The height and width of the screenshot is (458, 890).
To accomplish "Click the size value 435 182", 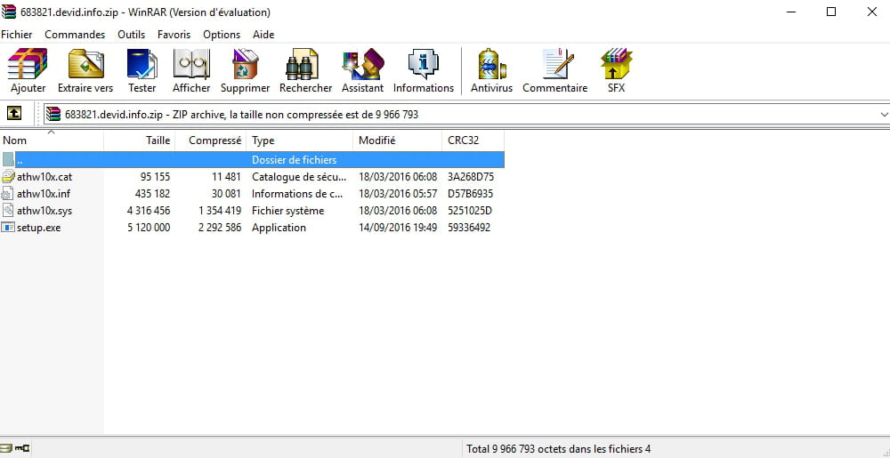I will click(152, 194).
